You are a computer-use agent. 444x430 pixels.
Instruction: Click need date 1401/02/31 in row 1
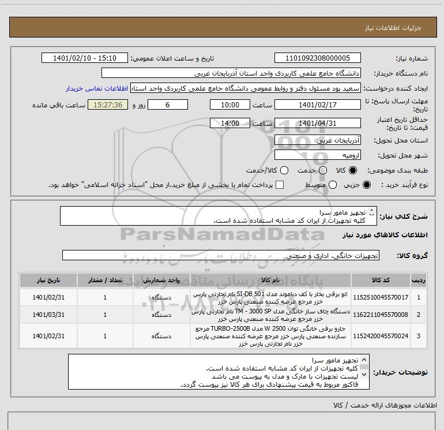(x=48, y=297)
